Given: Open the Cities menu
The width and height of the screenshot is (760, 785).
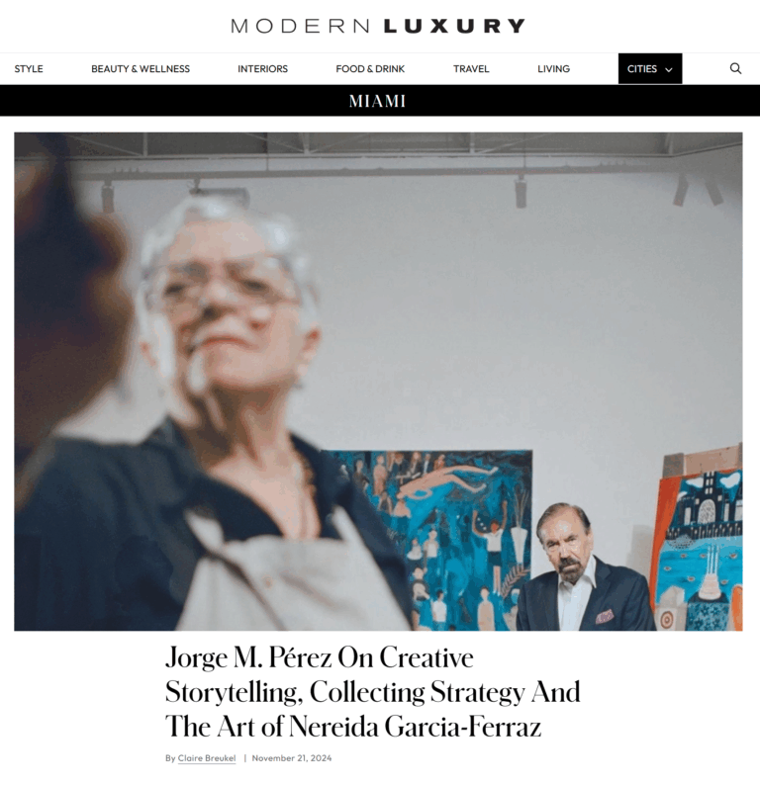Looking at the screenshot, I should [x=650, y=68].
